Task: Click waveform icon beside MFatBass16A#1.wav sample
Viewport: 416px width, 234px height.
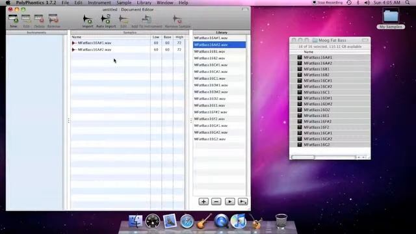Action: (x=74, y=43)
